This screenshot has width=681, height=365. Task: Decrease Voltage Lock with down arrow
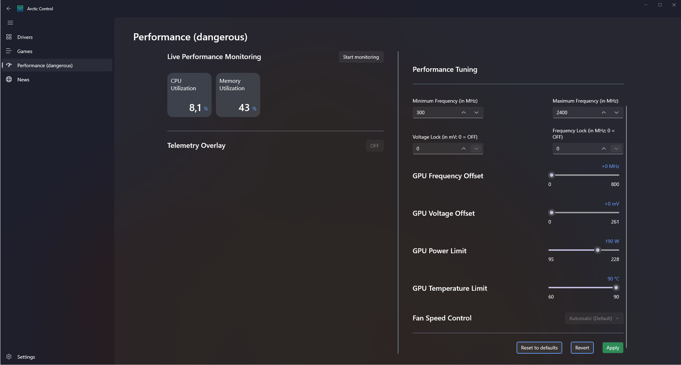(x=476, y=149)
